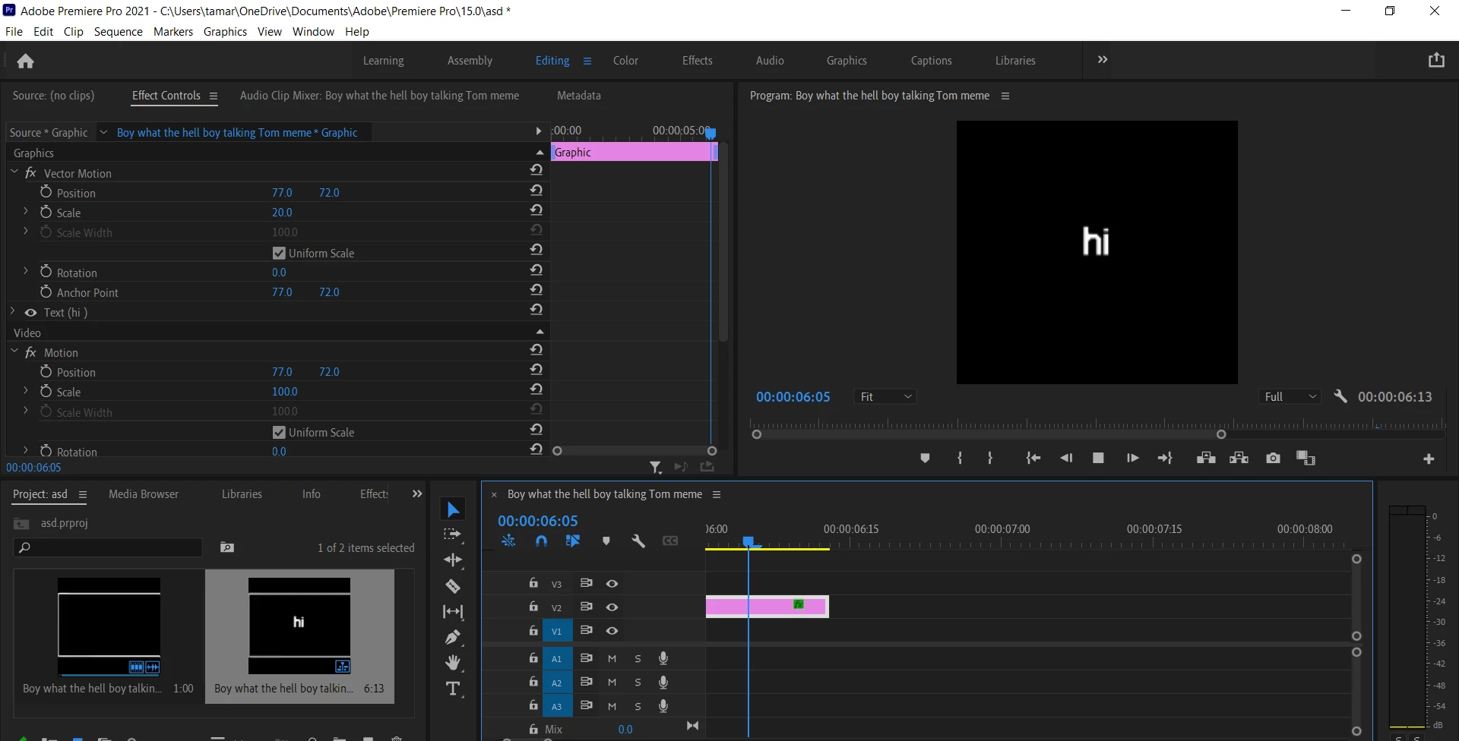The height and width of the screenshot is (741, 1459).
Task: Click the Home icon
Action: point(25,61)
